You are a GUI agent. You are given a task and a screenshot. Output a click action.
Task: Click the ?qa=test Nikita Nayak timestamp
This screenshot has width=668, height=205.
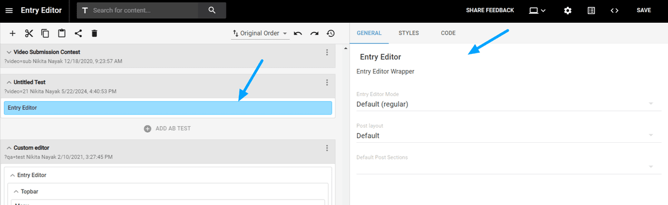pyautogui.click(x=58, y=157)
